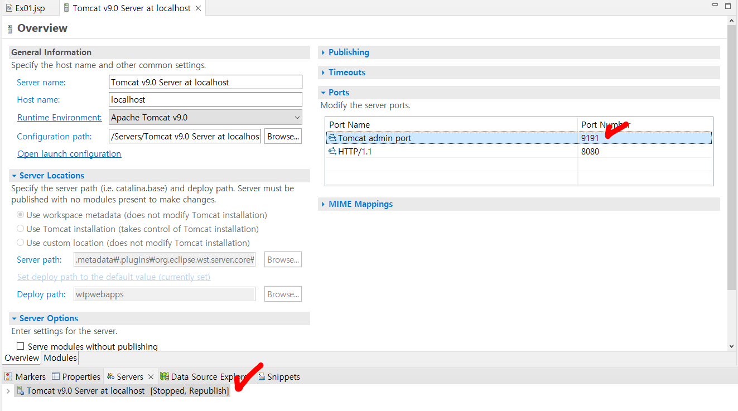
Task: Click the scrollbar down arrow in editor
Action: (x=732, y=346)
